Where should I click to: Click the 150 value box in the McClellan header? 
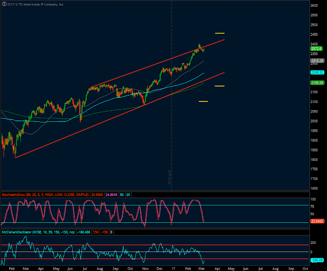pyautogui.click(x=96, y=232)
